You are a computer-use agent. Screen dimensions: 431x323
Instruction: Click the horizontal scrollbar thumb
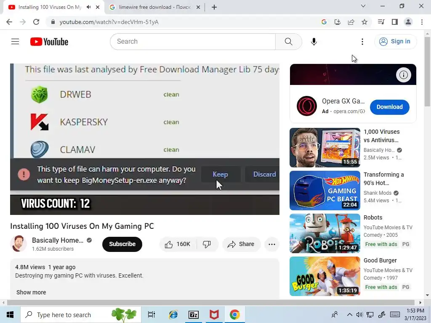pyautogui.click(x=211, y=303)
